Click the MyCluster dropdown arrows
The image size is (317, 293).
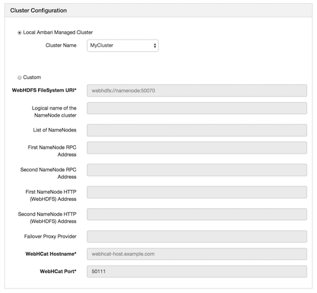(155, 45)
